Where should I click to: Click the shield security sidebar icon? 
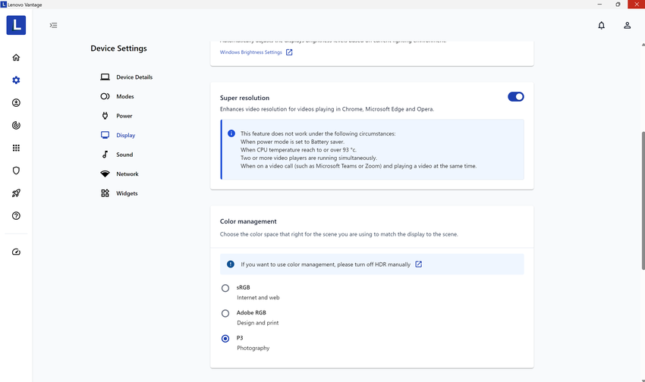[16, 171]
